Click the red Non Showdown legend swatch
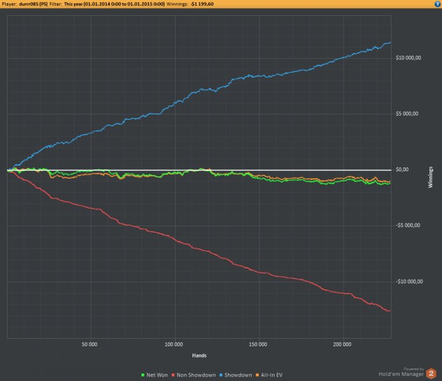The height and width of the screenshot is (381, 442). (173, 375)
